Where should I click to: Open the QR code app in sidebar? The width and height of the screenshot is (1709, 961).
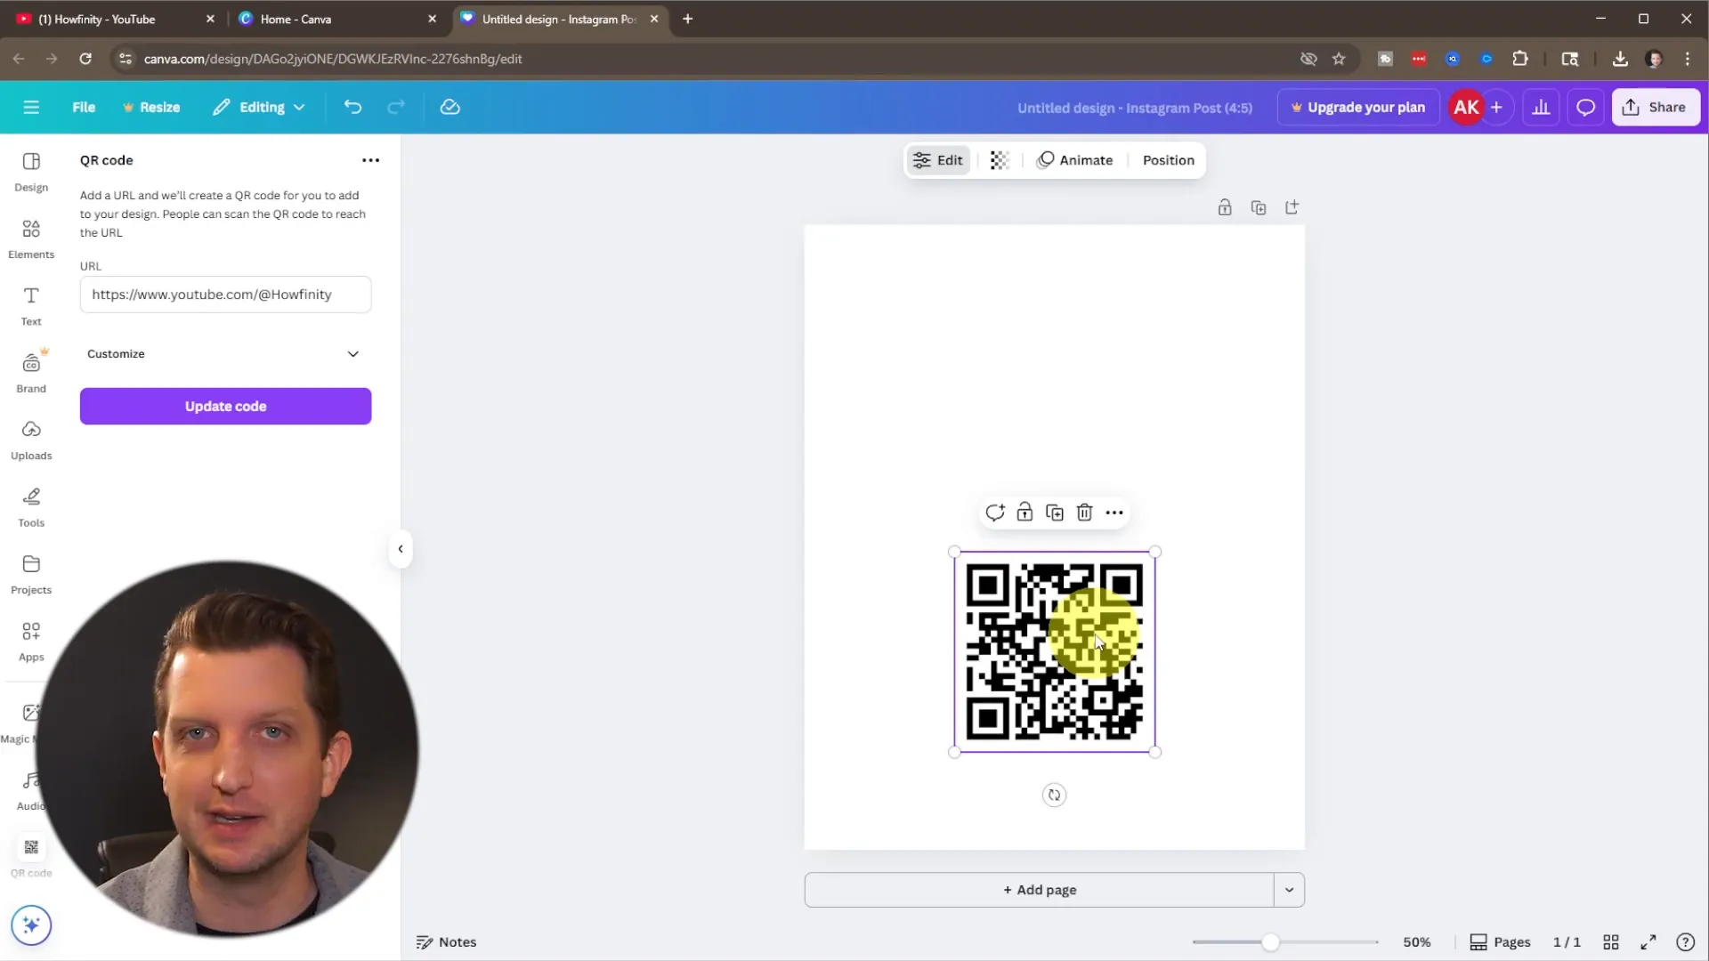click(x=31, y=857)
